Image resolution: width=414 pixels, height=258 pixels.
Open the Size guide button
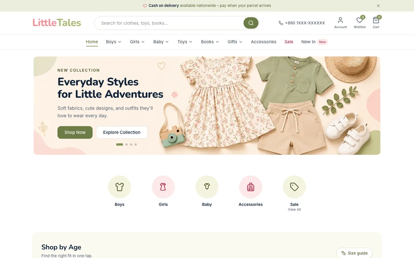354,253
